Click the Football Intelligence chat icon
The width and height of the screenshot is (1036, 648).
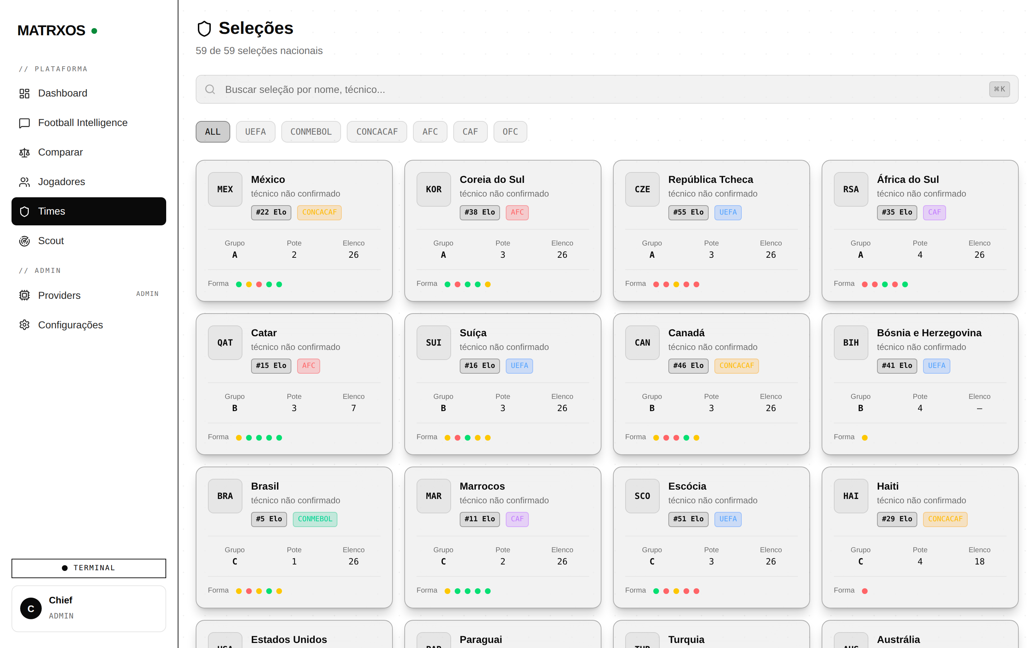click(24, 123)
